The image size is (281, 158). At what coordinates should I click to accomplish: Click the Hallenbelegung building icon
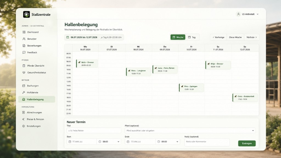tap(24, 99)
